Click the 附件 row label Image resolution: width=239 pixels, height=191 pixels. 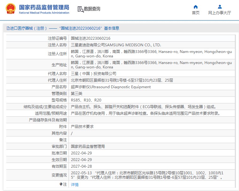click(63, 126)
